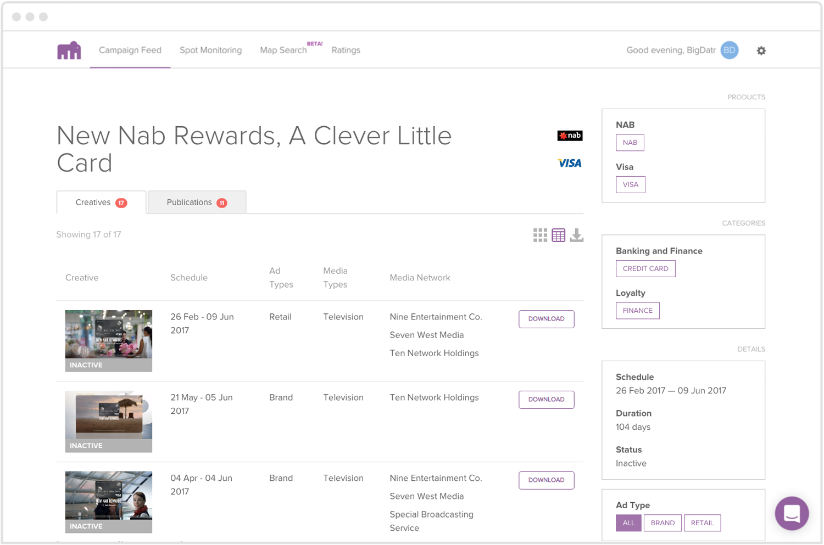
Task: Click the CREDIT CARD category tag
Action: coord(645,268)
